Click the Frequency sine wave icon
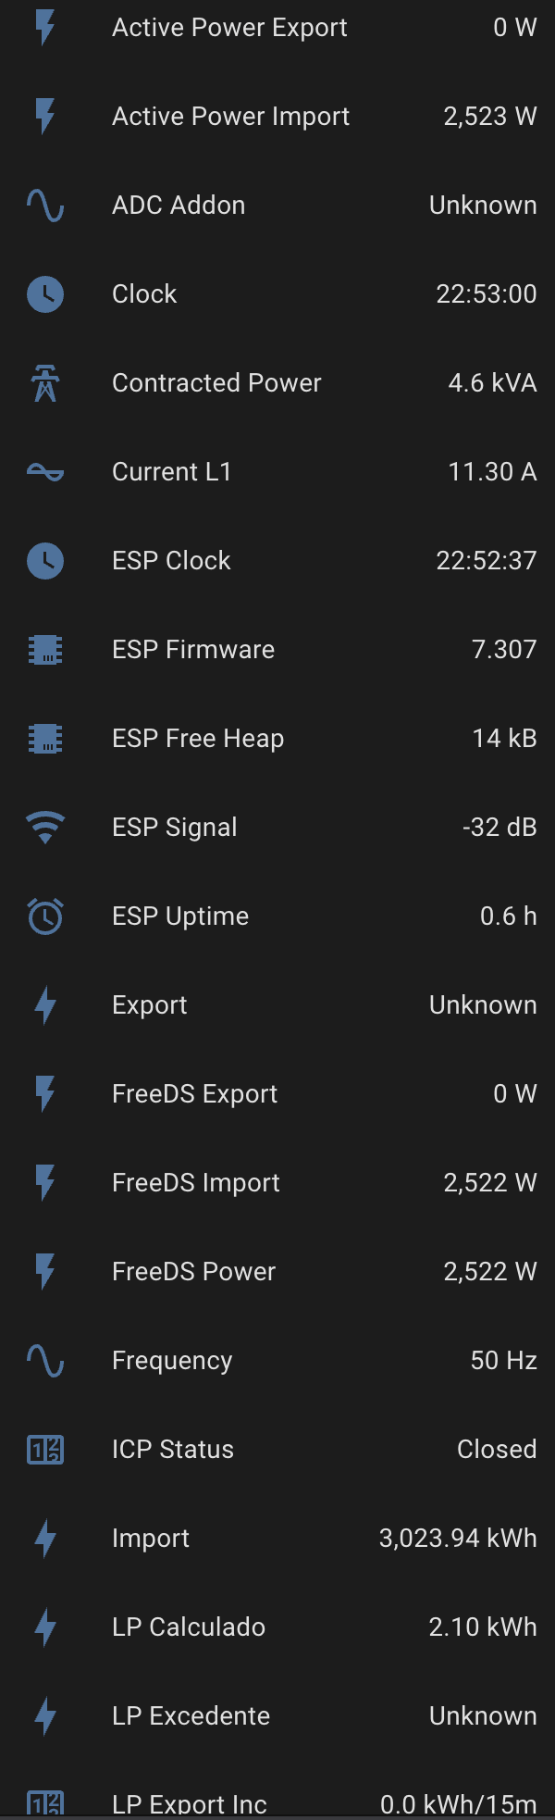The width and height of the screenshot is (555, 1820). (x=44, y=1361)
